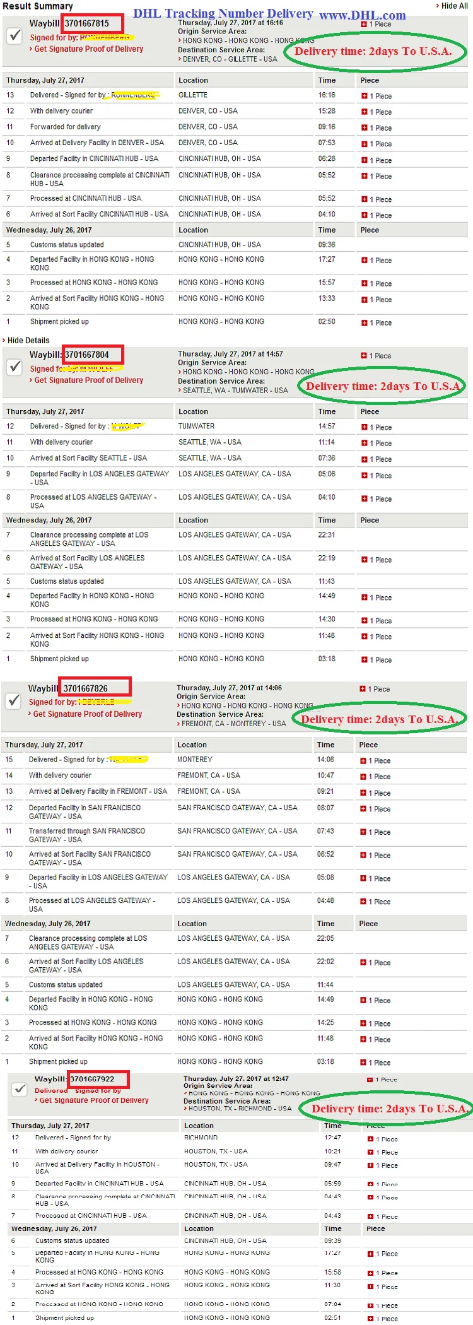Toggle checkbox for waybill 3701667815

pyautogui.click(x=15, y=36)
